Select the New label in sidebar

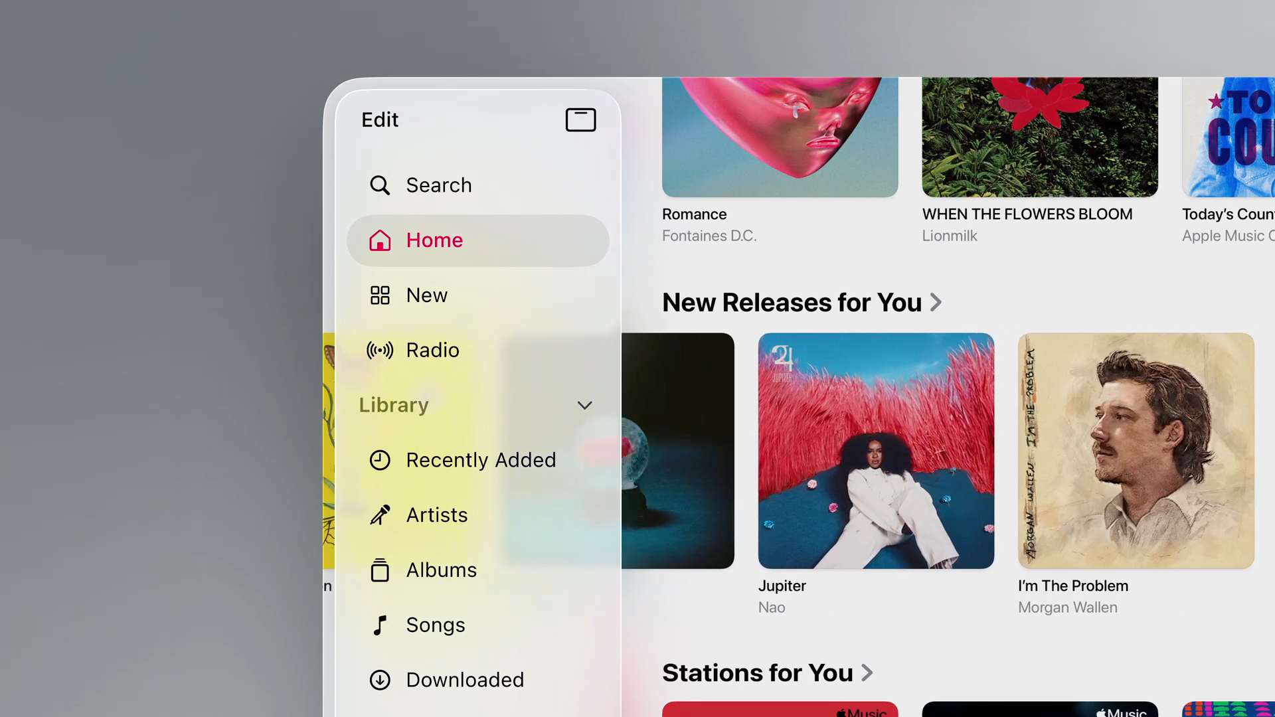point(427,295)
